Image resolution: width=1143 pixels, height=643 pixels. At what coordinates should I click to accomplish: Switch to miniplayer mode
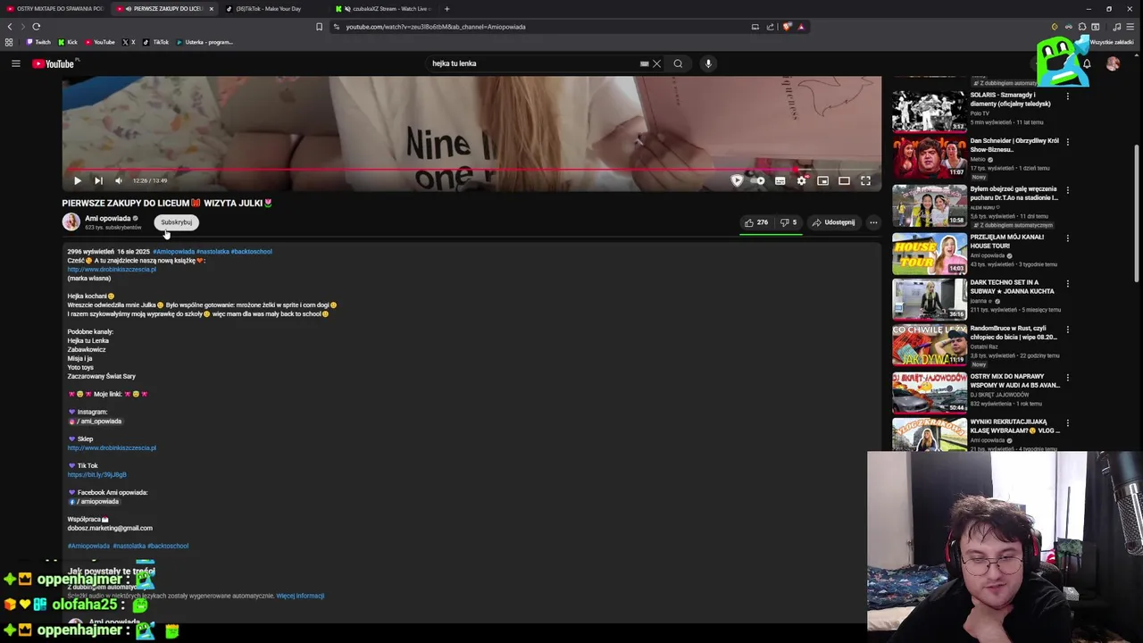tap(822, 180)
